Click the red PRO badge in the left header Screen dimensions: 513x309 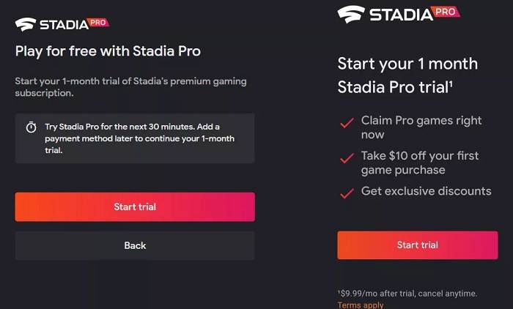[97, 23]
